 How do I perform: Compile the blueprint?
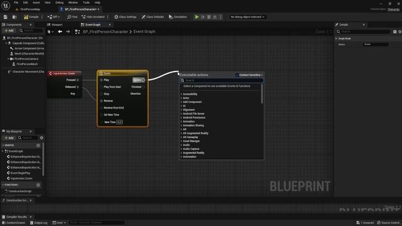[31, 17]
